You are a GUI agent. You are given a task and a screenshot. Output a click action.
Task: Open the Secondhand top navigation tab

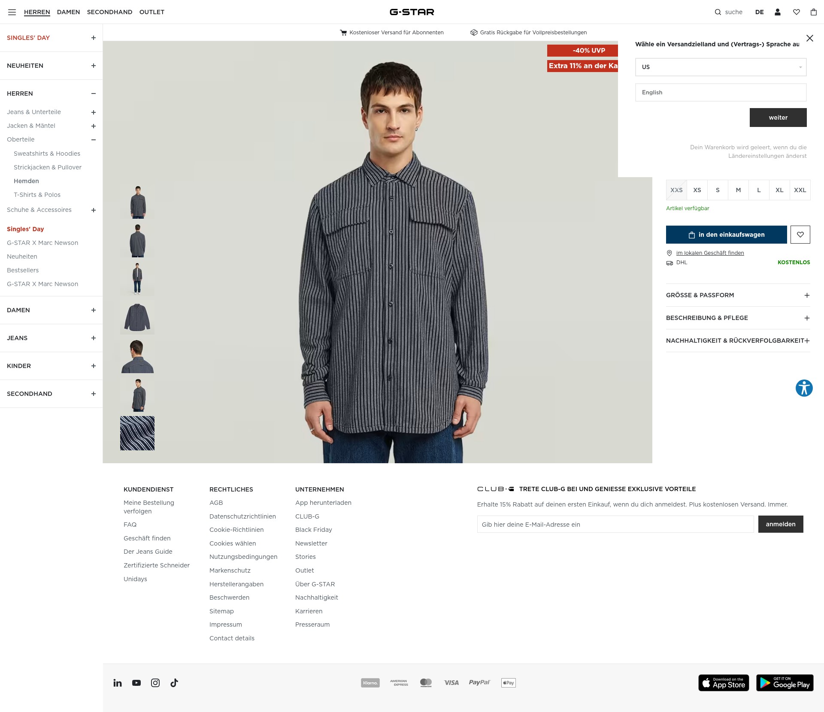pos(109,12)
